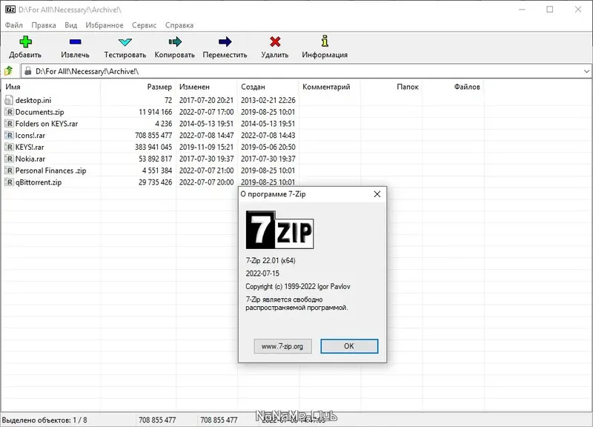Select the Personal Finances .zip file name
This screenshot has width=593, height=427.
50,171
